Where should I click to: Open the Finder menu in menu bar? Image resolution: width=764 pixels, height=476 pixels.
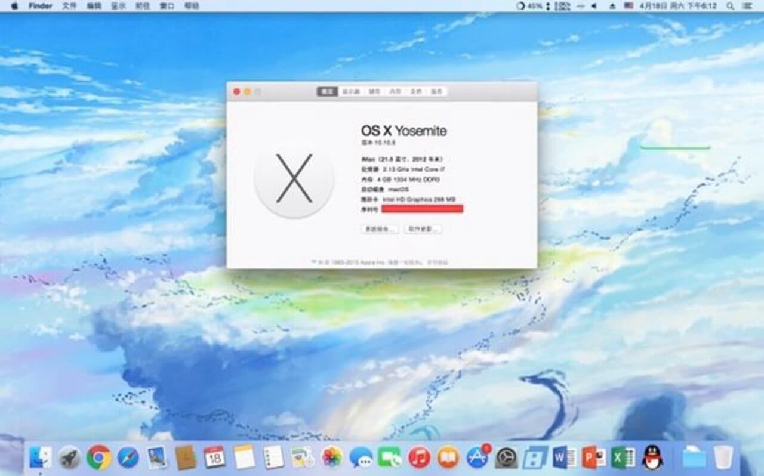(x=40, y=5)
